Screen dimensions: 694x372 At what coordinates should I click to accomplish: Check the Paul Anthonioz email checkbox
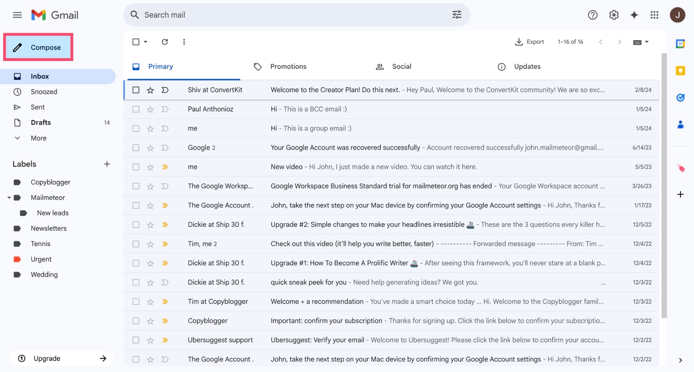click(x=136, y=109)
